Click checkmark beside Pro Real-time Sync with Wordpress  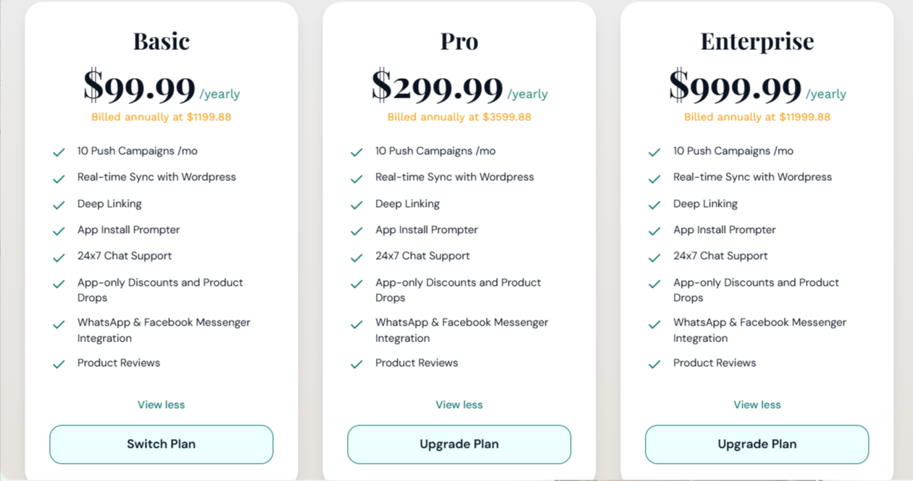click(357, 178)
